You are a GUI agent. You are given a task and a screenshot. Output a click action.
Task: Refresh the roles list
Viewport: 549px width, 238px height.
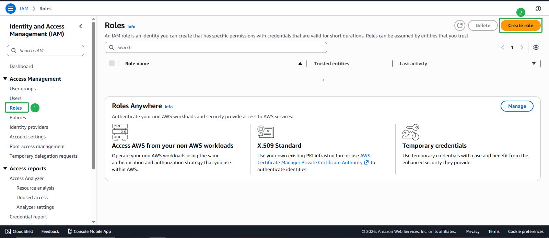click(460, 25)
